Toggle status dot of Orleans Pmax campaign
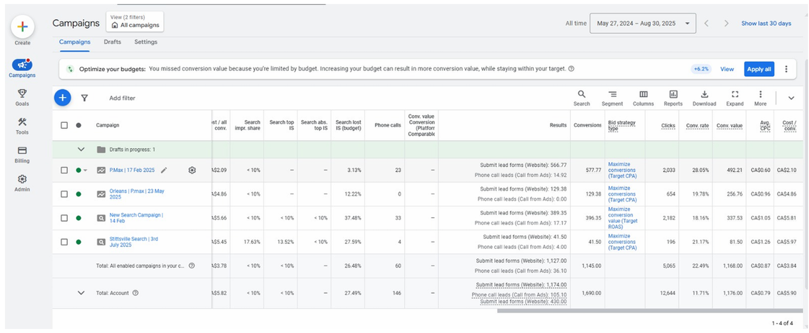809x333 pixels. click(x=78, y=194)
